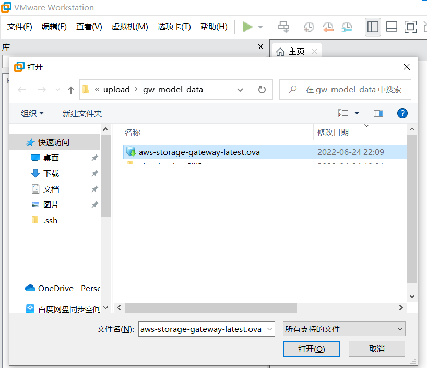The width and height of the screenshot is (427, 370).
Task: Unpin 桌面 using its pin icon
Action: pyautogui.click(x=94, y=158)
